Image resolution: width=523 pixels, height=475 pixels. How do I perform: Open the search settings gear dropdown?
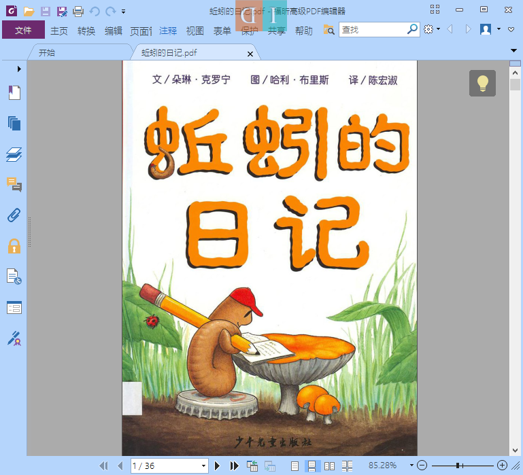432,29
